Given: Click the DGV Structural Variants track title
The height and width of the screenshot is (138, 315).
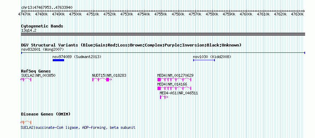Looking at the screenshot, I should pyautogui.click(x=131, y=45).
